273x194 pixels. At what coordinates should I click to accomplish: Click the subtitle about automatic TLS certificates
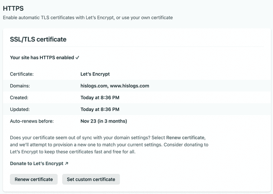coord(88,18)
